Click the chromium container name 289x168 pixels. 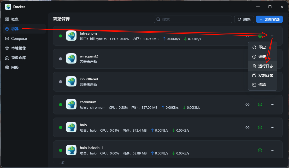pyautogui.click(x=88, y=102)
